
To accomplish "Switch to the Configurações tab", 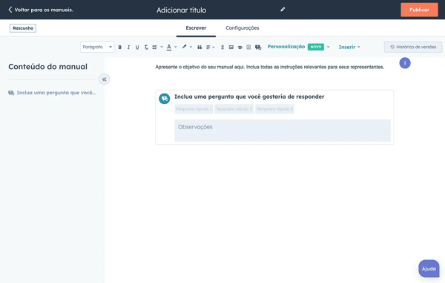I will pyautogui.click(x=242, y=27).
